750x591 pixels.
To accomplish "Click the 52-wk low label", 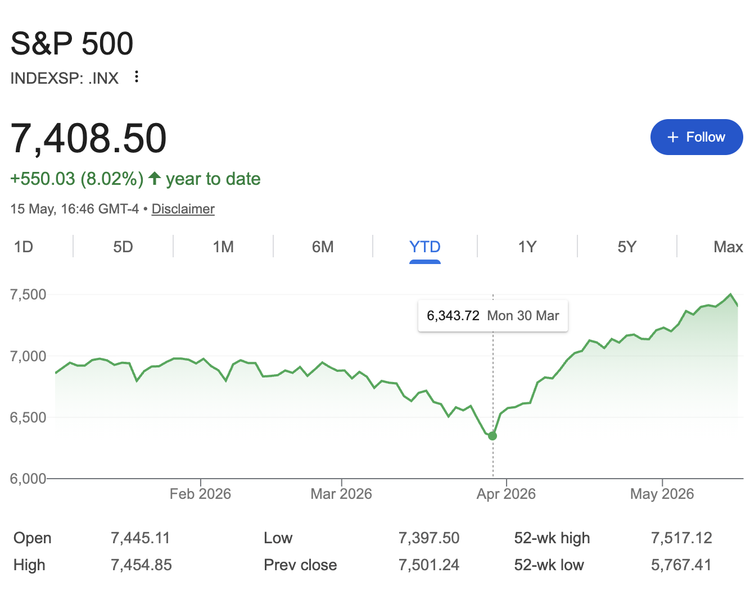I will click(549, 565).
